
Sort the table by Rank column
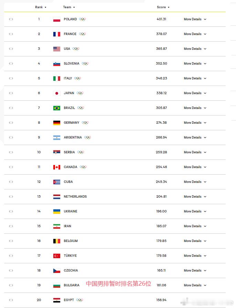pos(41,7)
